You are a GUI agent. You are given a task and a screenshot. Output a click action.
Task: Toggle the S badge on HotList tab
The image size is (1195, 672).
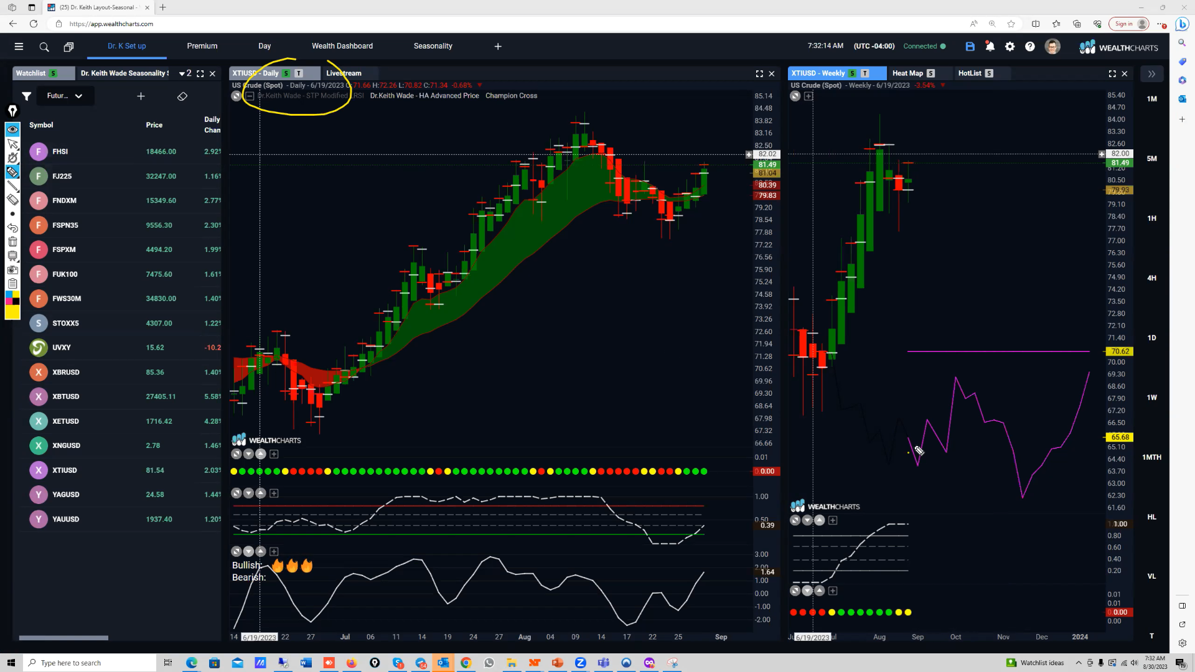(989, 73)
